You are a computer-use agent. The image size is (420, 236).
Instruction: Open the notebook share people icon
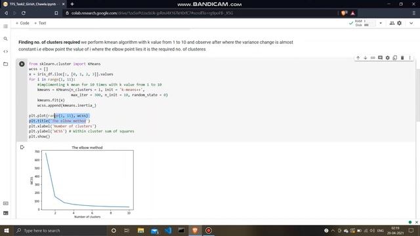392,23
